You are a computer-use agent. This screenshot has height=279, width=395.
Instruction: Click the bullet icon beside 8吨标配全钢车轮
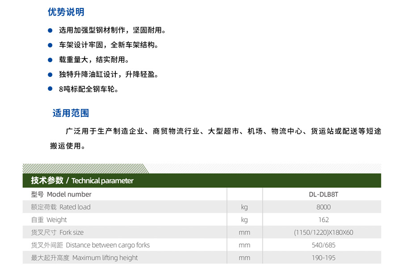49,89
